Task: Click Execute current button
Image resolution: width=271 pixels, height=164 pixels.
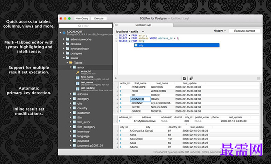Action: point(244,31)
